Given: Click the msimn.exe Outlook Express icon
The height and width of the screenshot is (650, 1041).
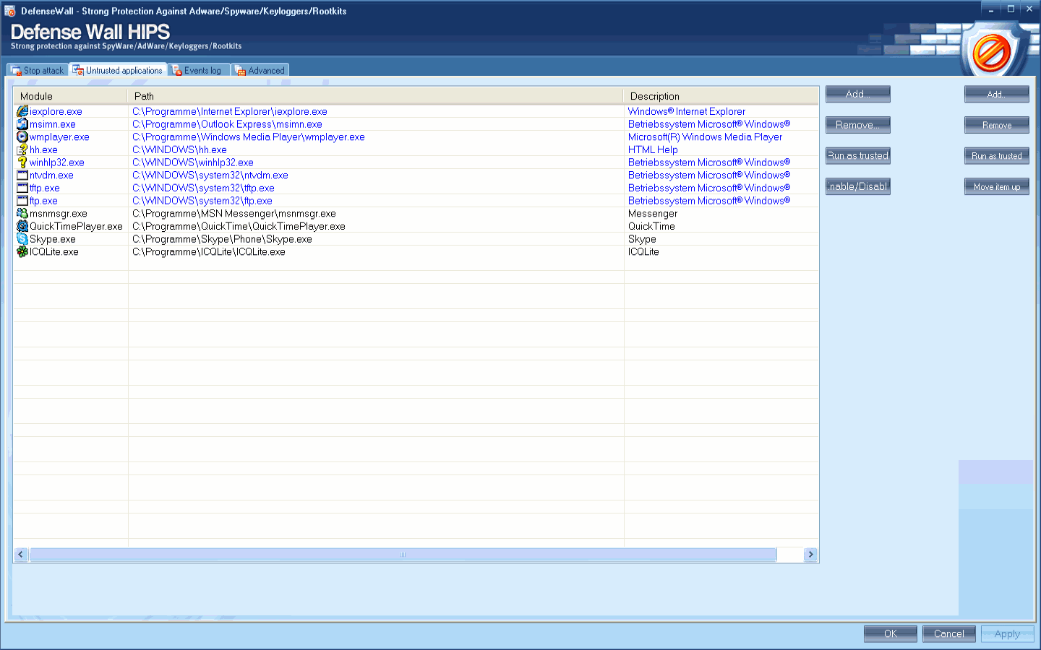Looking at the screenshot, I should [22, 124].
